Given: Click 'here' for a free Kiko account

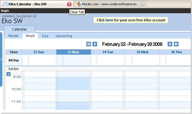Looking at the screenshot, I should coord(109,20).
